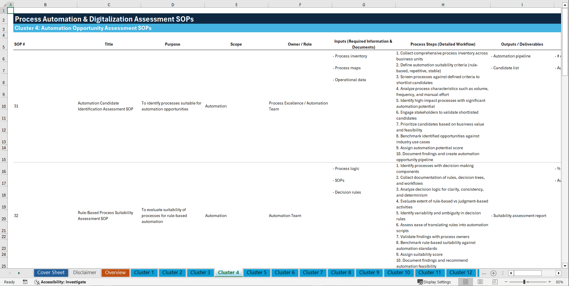Click the Zoom Out minus button
The width and height of the screenshot is (569, 286).
506,282
